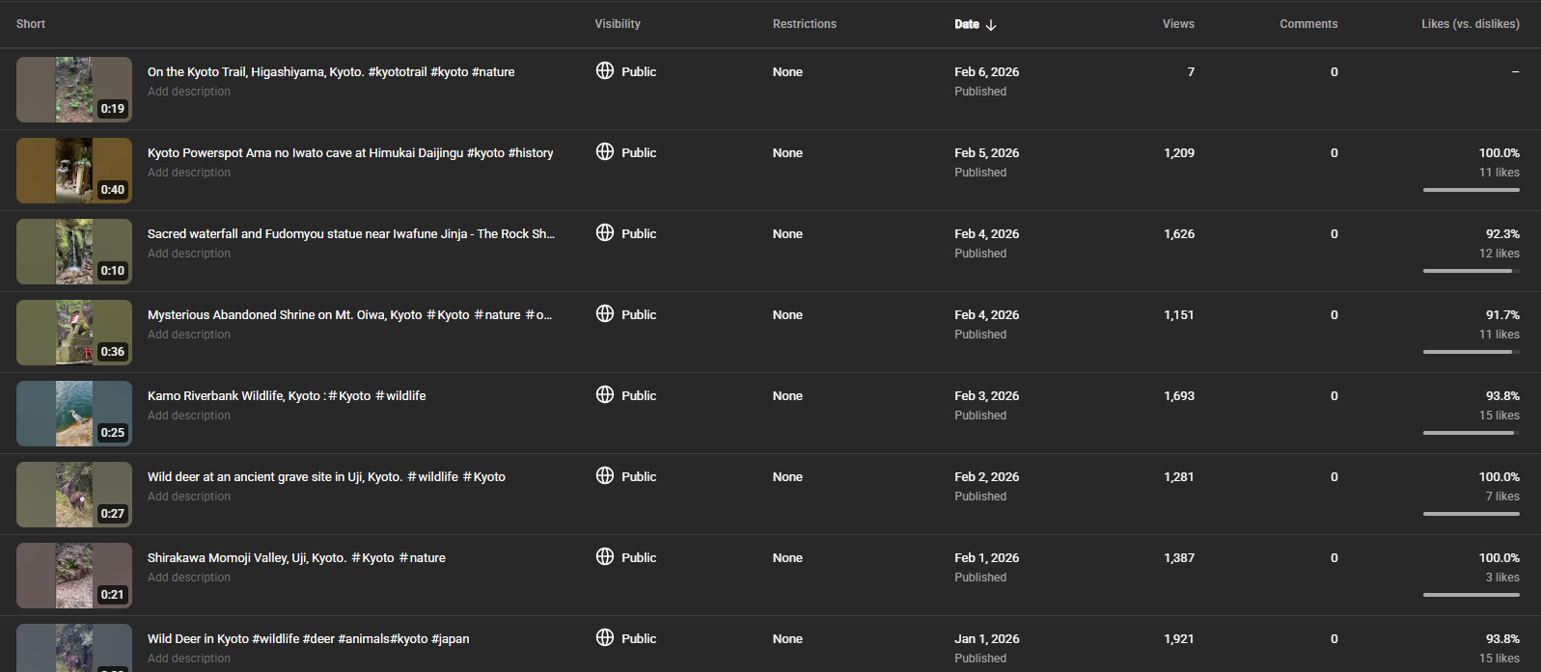
Task: Add description to Kyoto Trail short
Action: tap(189, 92)
